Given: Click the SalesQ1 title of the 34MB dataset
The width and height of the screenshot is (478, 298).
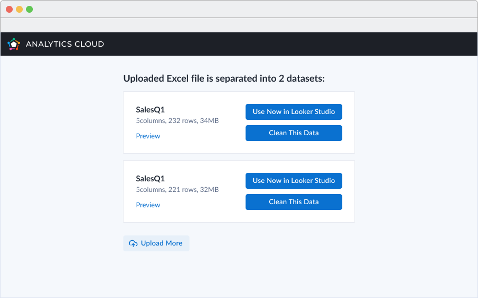Looking at the screenshot, I should click(151, 110).
